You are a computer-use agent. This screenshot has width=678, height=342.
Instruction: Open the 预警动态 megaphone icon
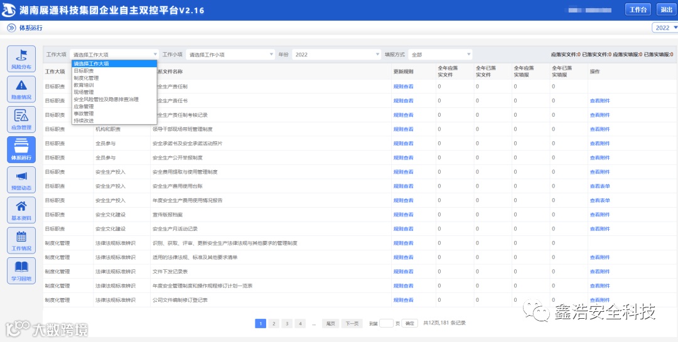(x=21, y=180)
